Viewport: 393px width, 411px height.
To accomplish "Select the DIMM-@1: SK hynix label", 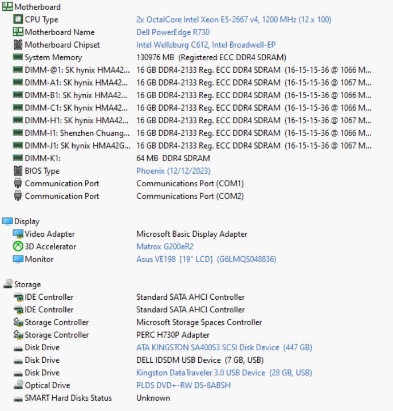I will pos(77,70).
